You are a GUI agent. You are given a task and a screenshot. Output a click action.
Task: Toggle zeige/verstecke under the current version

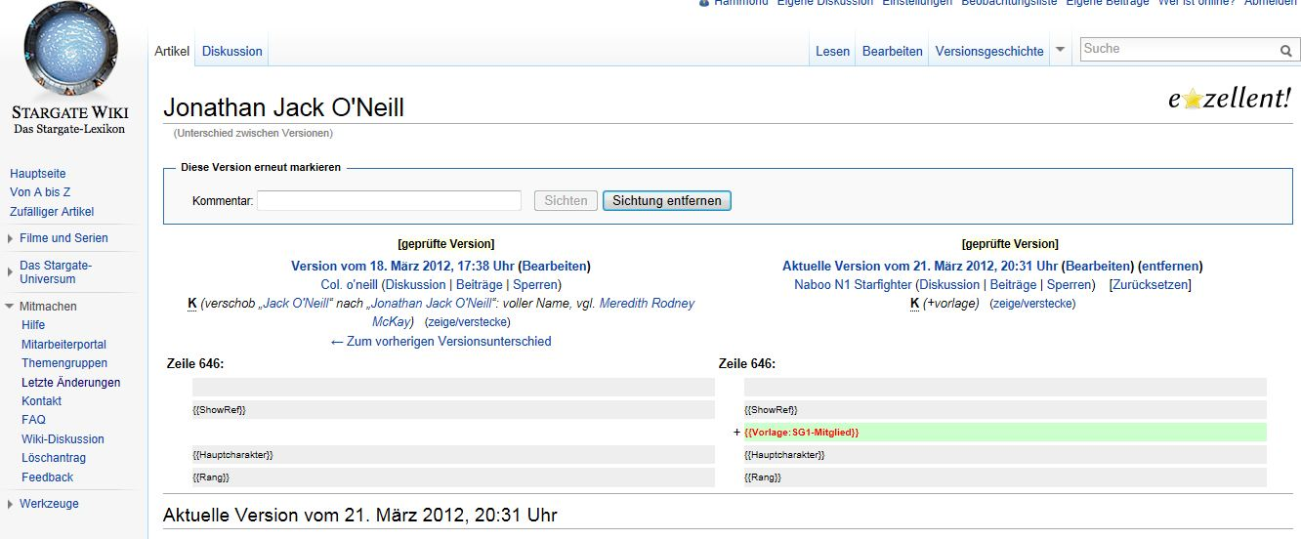tap(1031, 304)
